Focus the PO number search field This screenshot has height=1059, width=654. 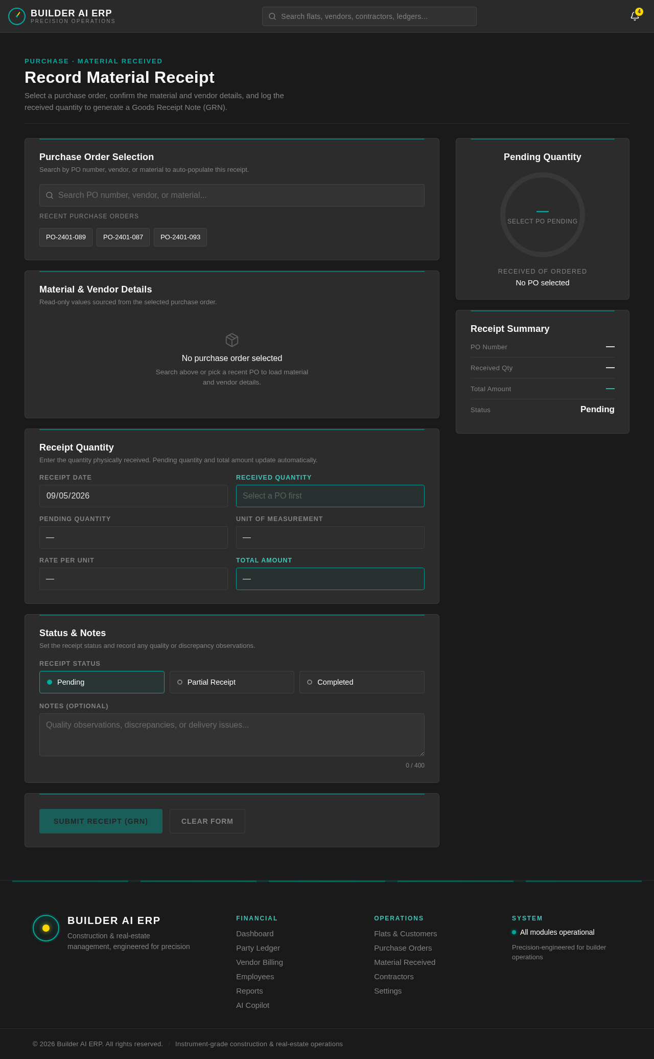232,195
